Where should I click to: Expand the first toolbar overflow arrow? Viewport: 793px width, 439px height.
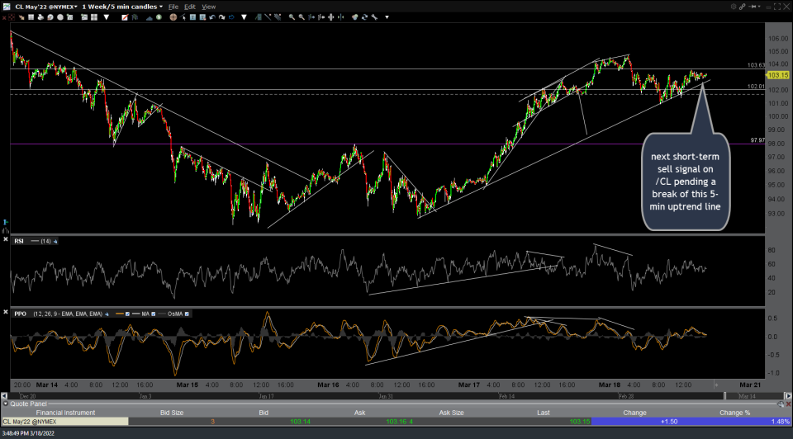click(x=107, y=17)
